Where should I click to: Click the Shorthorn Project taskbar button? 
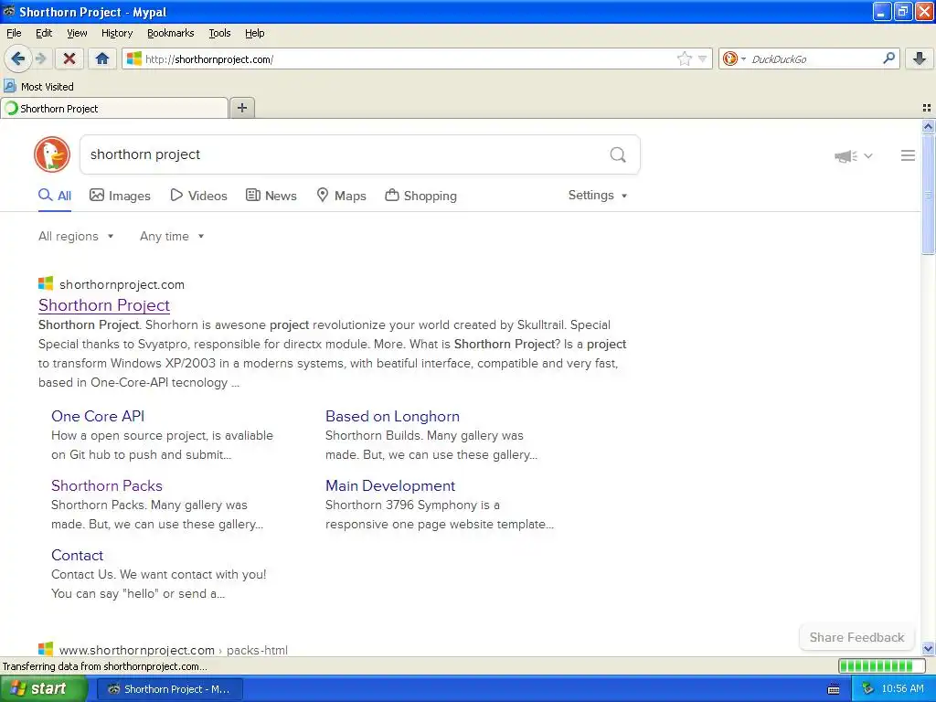click(169, 689)
